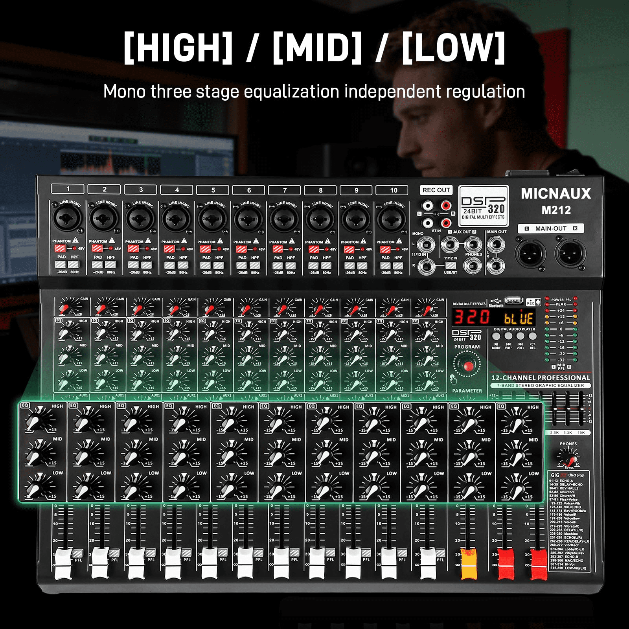Click the orange bLUE display readout
The image size is (629, 629).
519,318
